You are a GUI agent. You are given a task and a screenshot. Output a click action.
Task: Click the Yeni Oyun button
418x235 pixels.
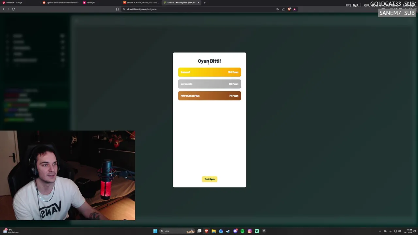pos(209,179)
